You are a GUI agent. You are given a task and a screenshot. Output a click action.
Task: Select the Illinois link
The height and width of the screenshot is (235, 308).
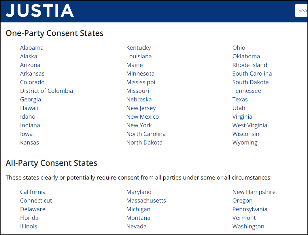click(29, 226)
